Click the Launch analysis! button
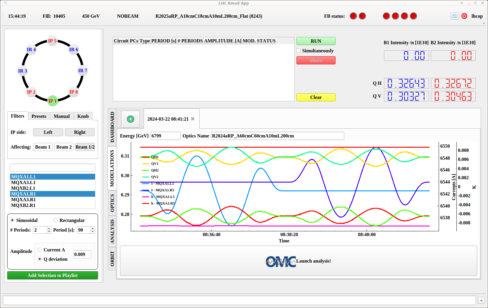The width and height of the screenshot is (488, 308). [298, 261]
